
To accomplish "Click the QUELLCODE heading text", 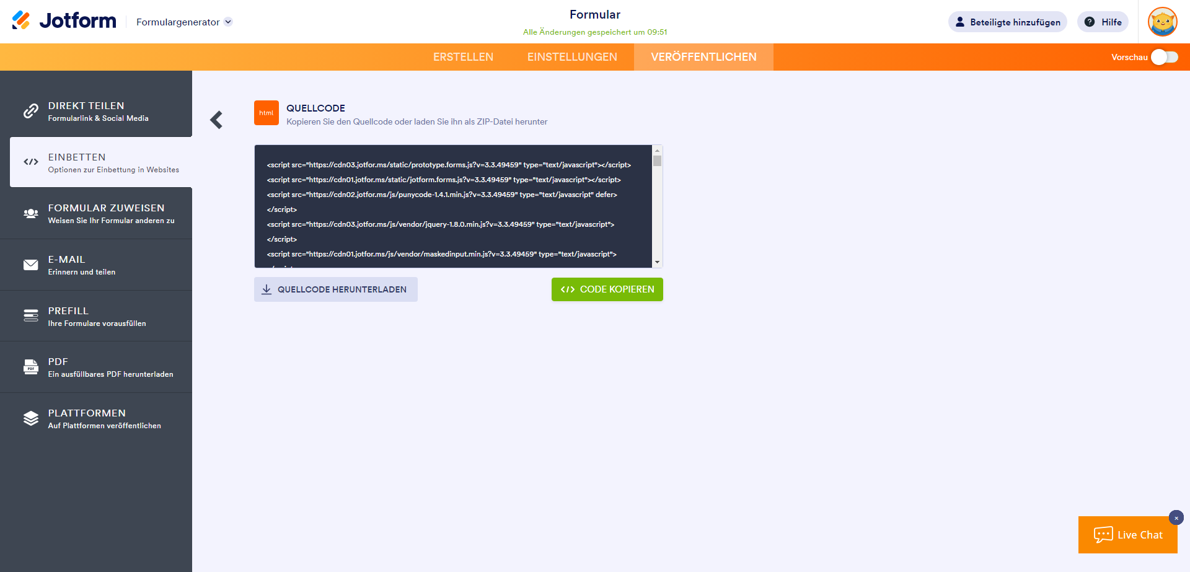I will coord(315,108).
